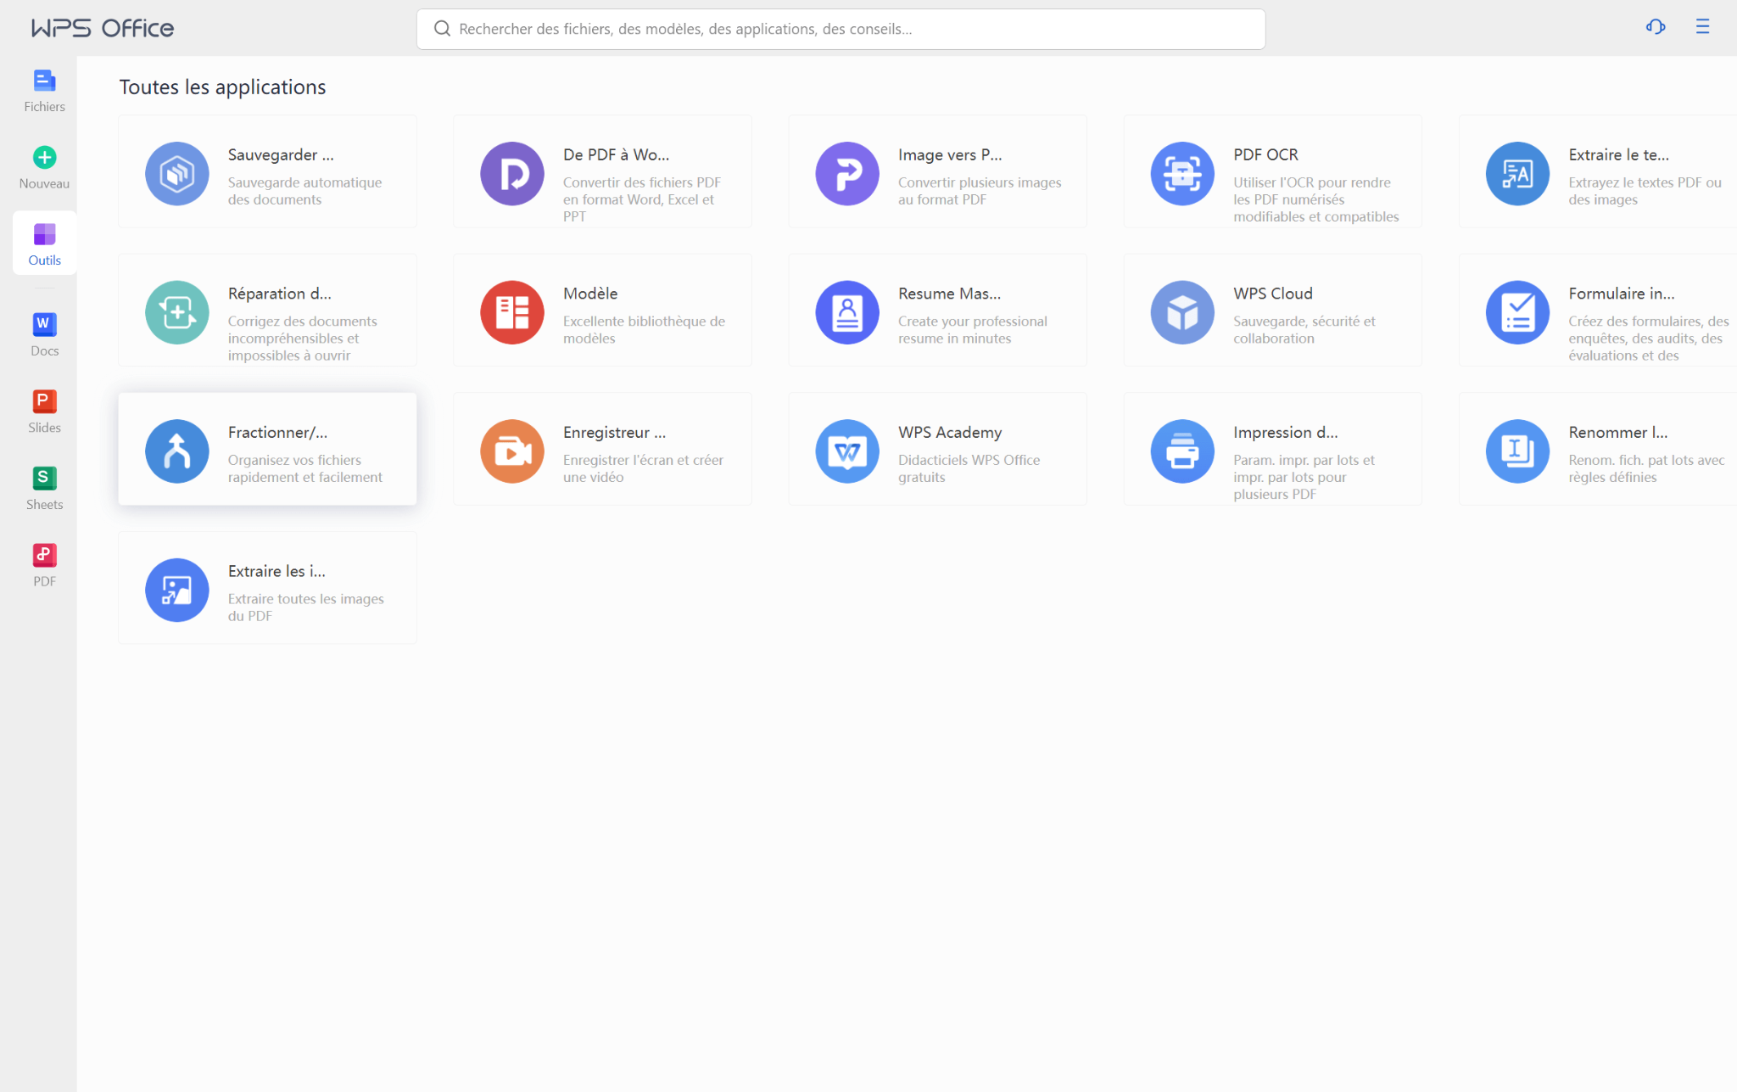Open the hamburger menu at top right

coord(1701,27)
